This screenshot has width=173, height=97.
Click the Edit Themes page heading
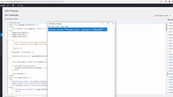[12, 11]
